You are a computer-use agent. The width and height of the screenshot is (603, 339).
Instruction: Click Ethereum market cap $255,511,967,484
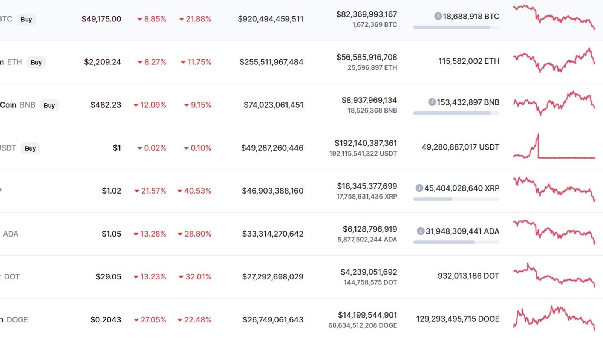[x=271, y=62]
